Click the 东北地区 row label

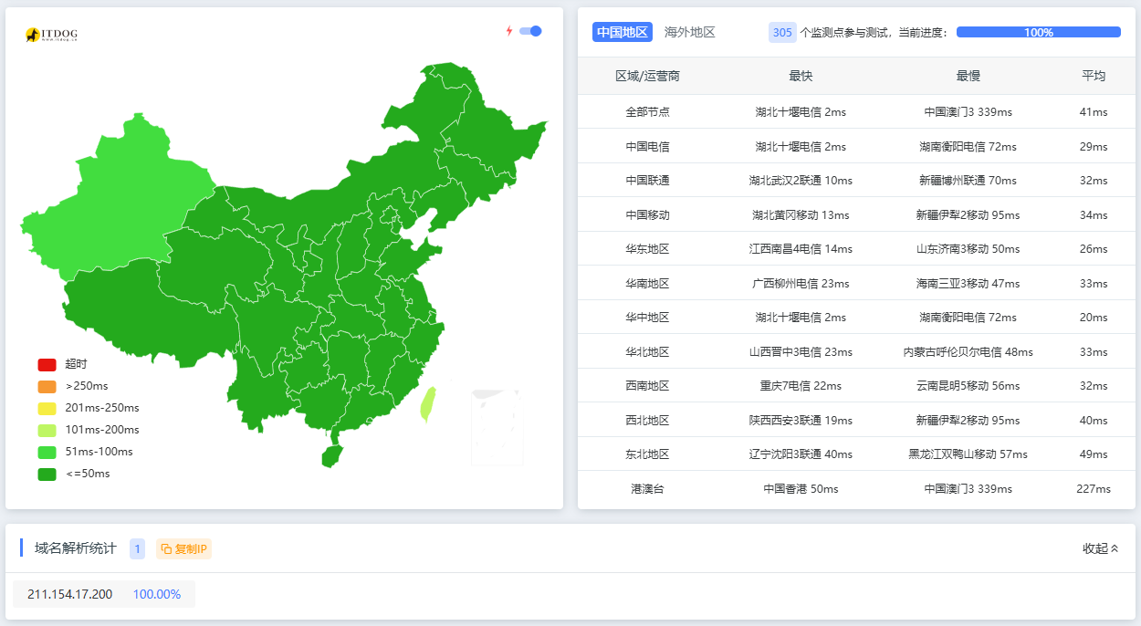pos(647,454)
